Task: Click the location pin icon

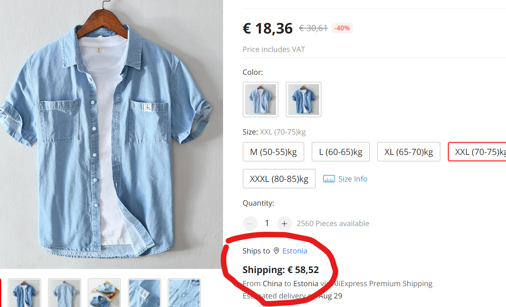Action: [x=276, y=251]
